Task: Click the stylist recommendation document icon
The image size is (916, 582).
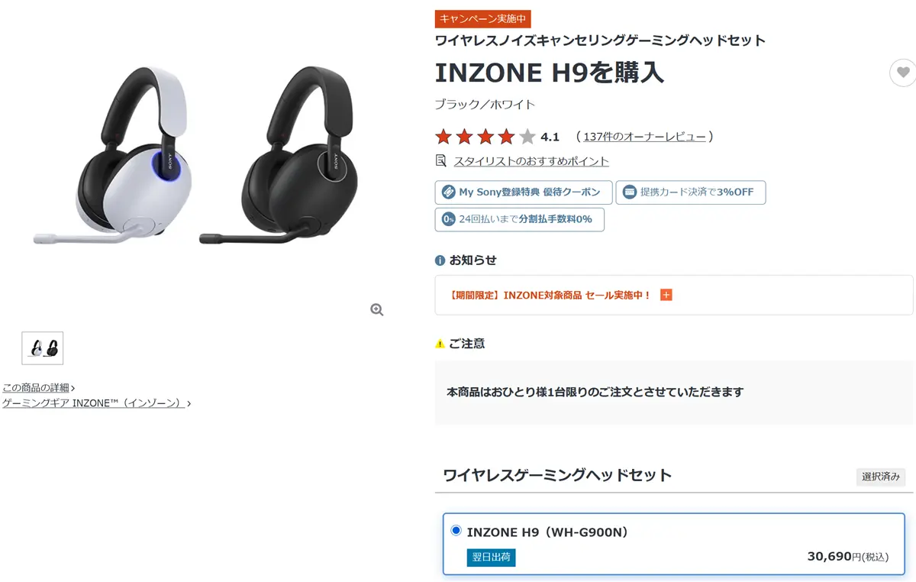Action: tap(440, 160)
